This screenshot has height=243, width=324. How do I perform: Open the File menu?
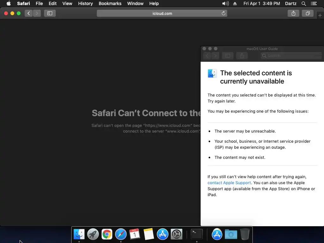tap(39, 3)
